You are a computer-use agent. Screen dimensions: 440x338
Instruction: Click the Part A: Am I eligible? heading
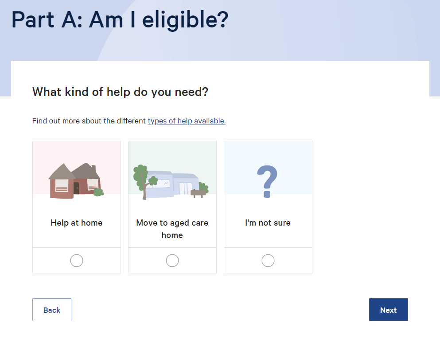tap(120, 19)
